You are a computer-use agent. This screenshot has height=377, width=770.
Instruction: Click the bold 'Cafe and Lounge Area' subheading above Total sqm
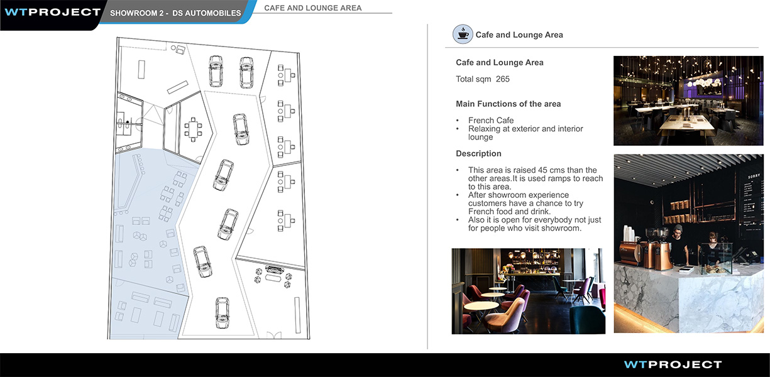click(500, 62)
